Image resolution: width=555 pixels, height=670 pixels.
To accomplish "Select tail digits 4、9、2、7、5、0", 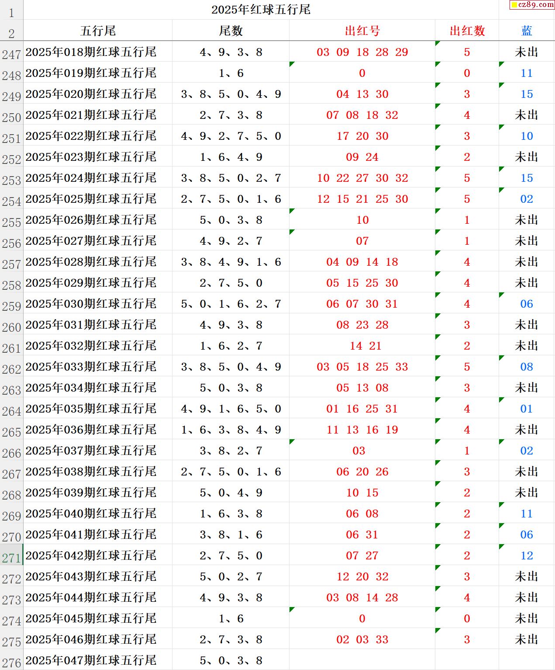I will click(231, 136).
